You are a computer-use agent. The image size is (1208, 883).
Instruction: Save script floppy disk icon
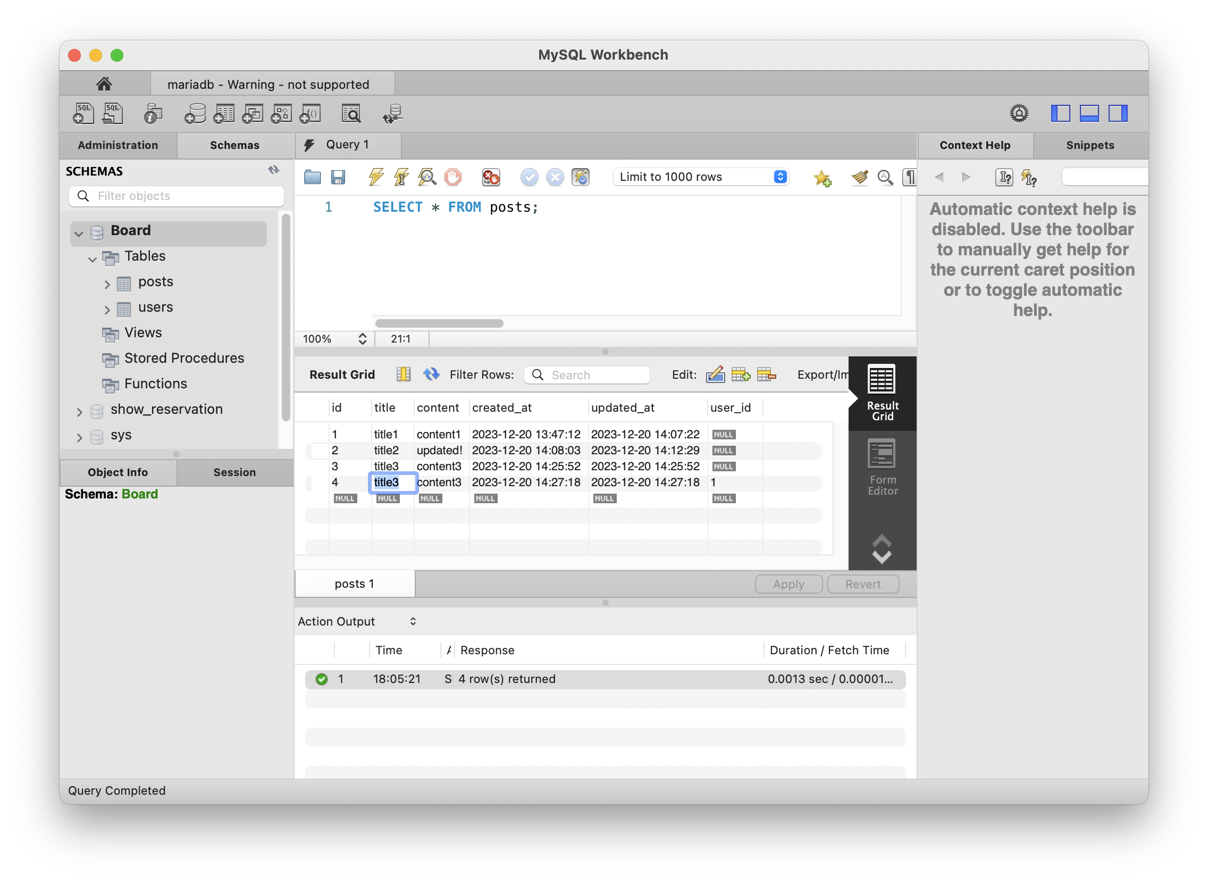tap(338, 177)
